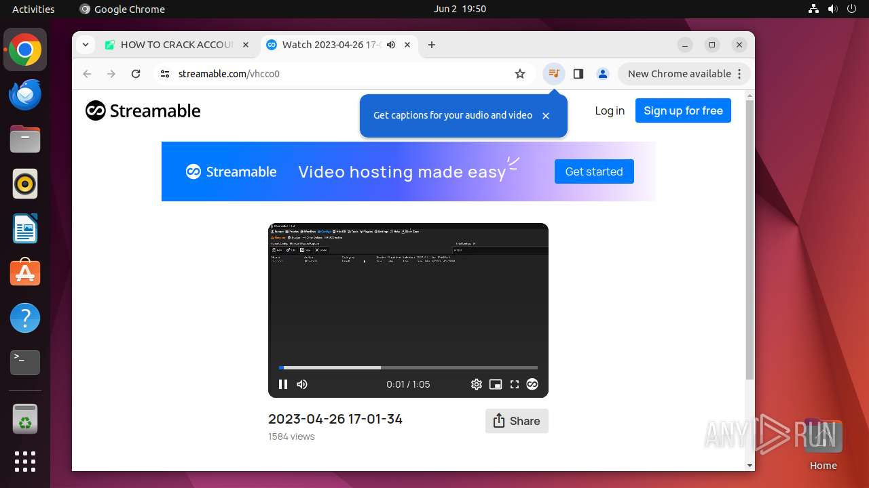The width and height of the screenshot is (869, 488).
Task: View site information icon in address bar
Action: tap(164, 74)
